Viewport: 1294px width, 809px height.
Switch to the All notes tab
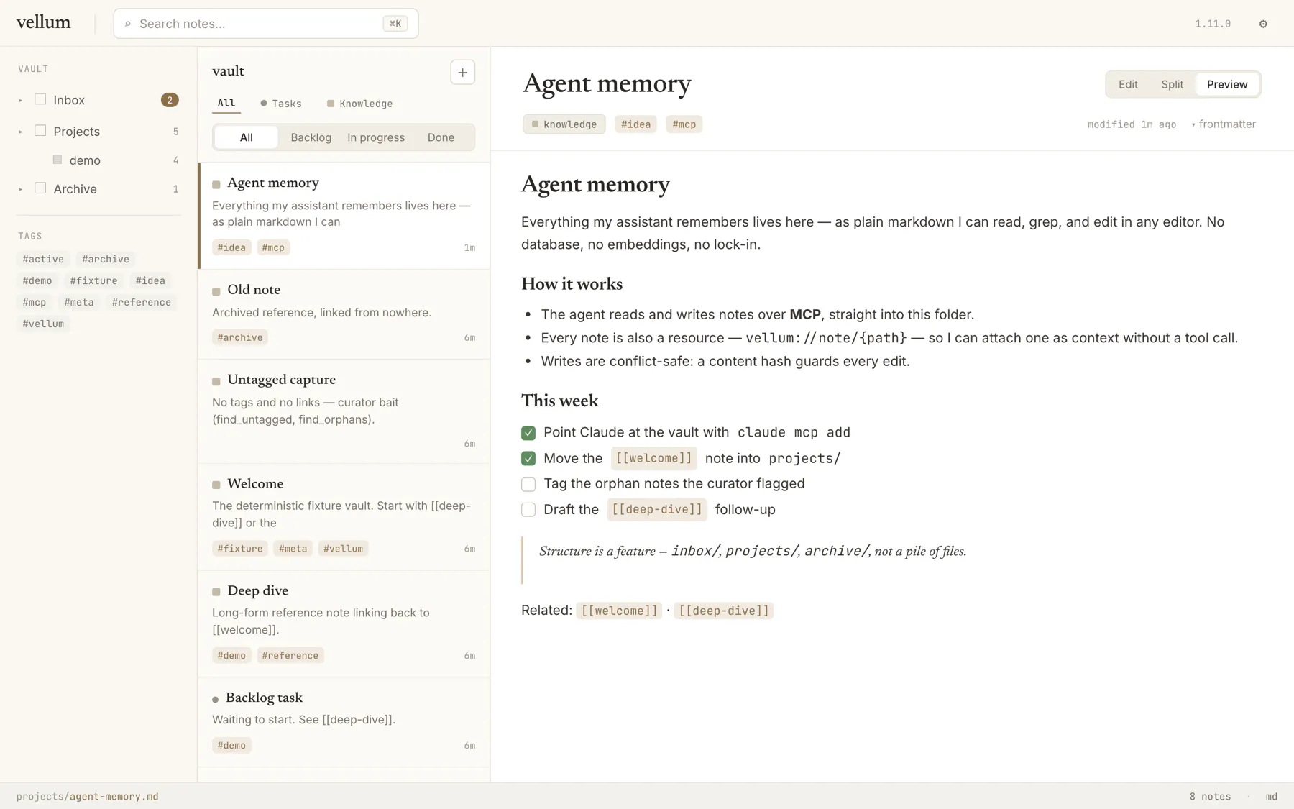(226, 104)
